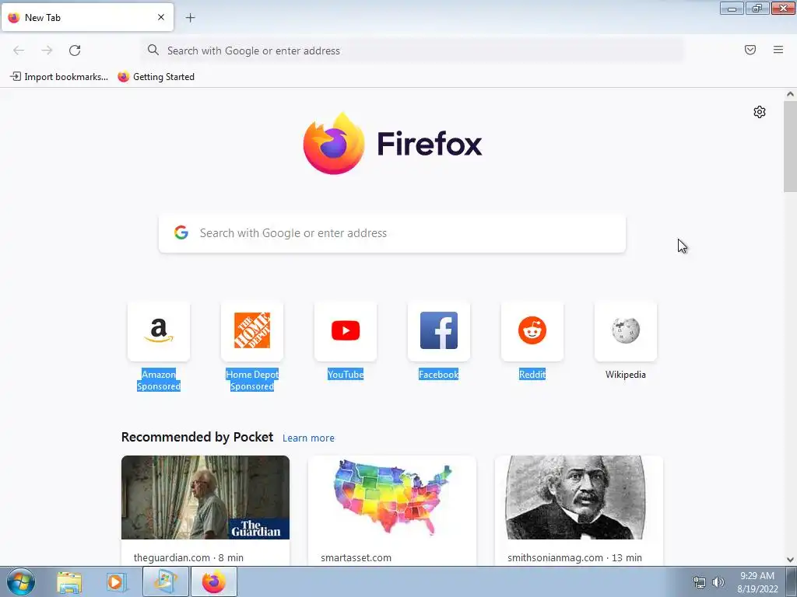Click the YouTube label text
The height and width of the screenshot is (597, 797).
pos(346,375)
